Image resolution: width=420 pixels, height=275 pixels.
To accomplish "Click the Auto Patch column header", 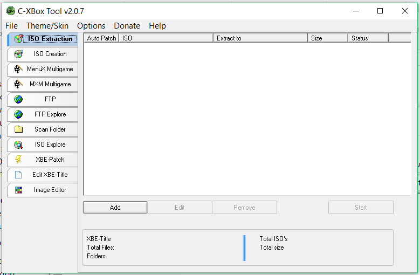I will point(101,38).
